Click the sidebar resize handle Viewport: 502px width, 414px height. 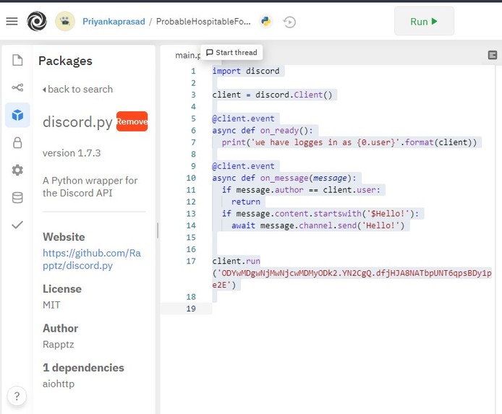(x=158, y=230)
